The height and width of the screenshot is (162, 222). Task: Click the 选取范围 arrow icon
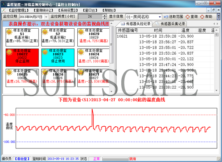(166, 17)
